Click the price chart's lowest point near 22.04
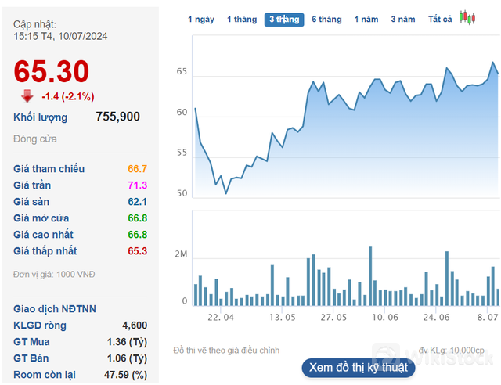Image resolution: width=501 pixels, height=385 pixels. [226, 192]
